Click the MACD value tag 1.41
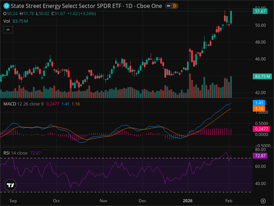The width and height of the screenshot is (274, 206). click(259, 103)
